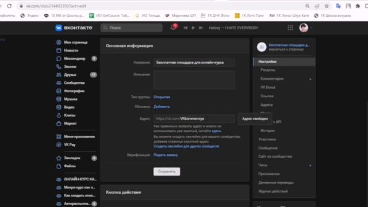The width and height of the screenshot is (368, 207).
Task: Click the VKontakte logo
Action: (74, 28)
